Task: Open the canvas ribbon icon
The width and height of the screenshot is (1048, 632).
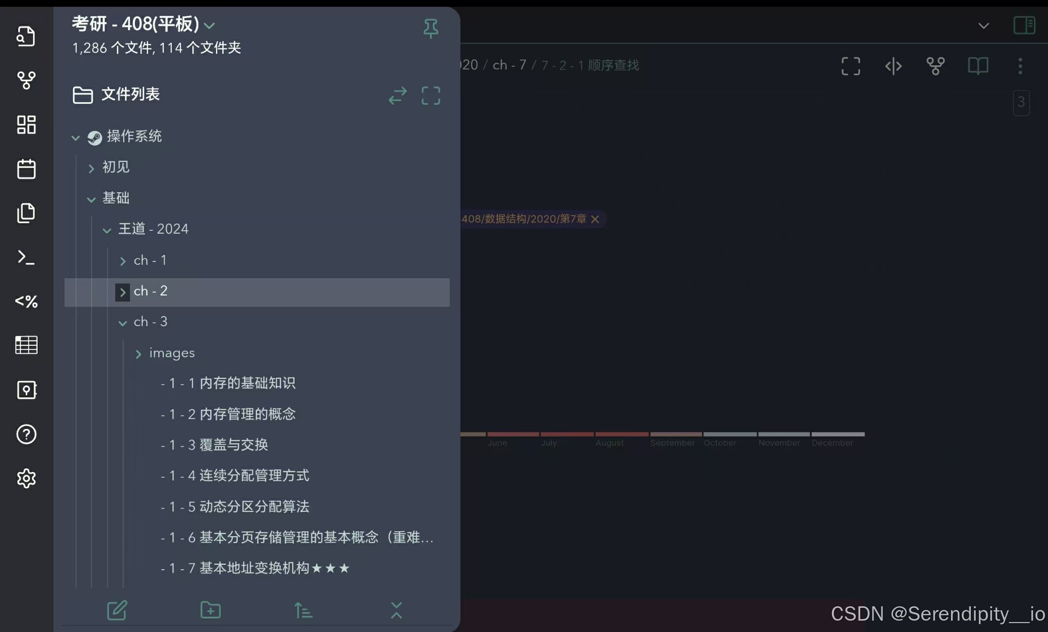Action: tap(26, 125)
